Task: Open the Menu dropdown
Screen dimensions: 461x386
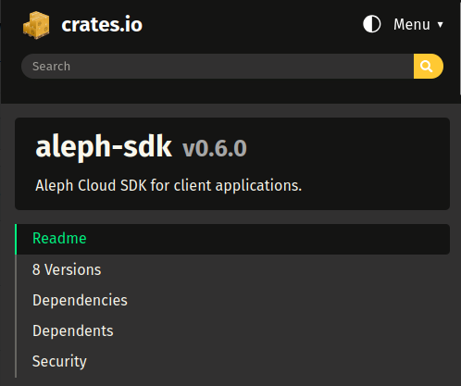Action: click(x=418, y=24)
